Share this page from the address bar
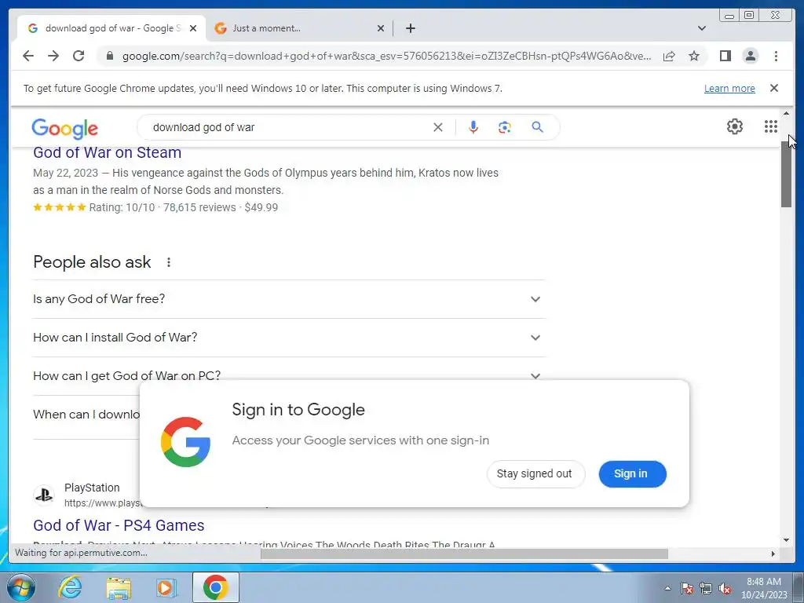Viewport: 804px width, 603px height. (x=669, y=56)
